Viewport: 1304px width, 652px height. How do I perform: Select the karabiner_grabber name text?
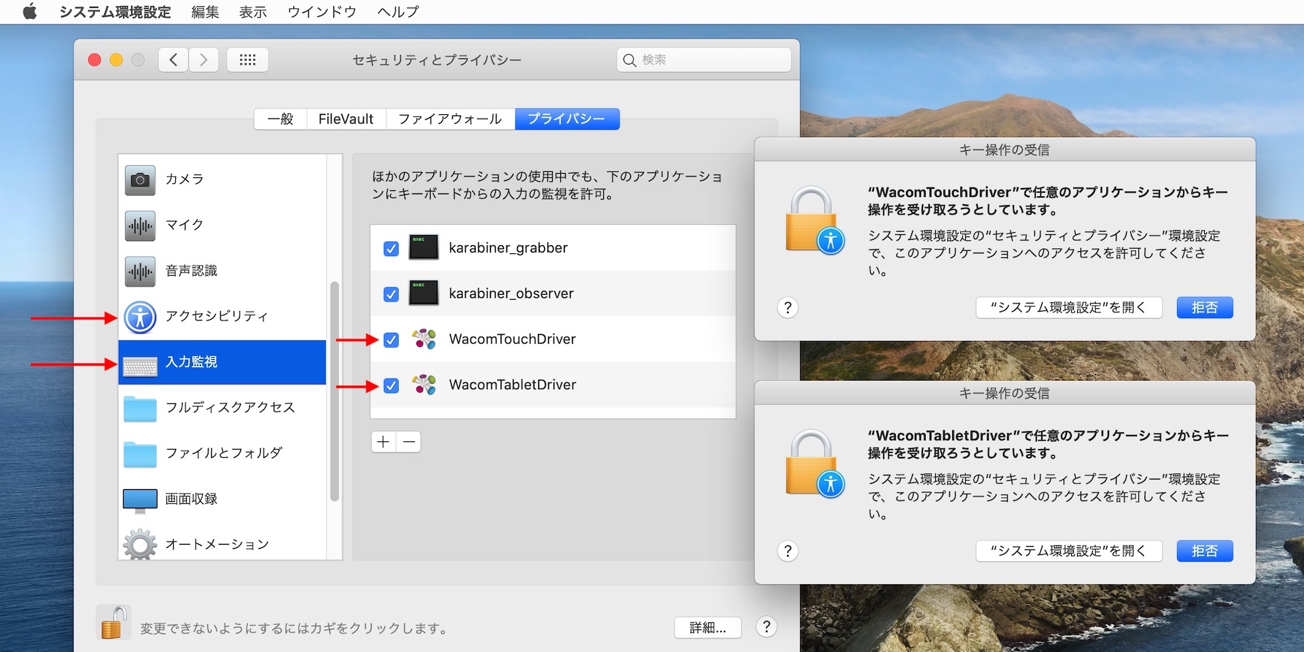[x=508, y=248]
